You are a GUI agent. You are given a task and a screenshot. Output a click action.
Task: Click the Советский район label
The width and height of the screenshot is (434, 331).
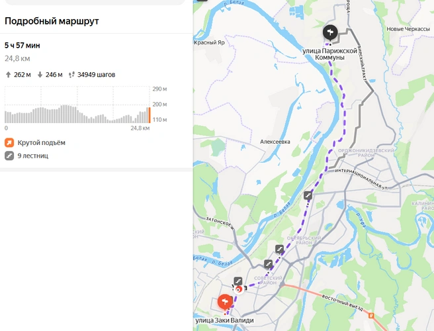268,280
